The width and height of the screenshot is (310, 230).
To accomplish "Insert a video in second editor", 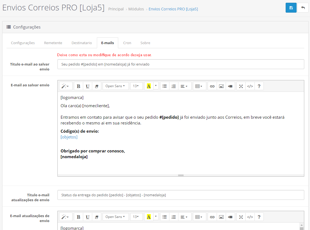I will click(x=230, y=217).
